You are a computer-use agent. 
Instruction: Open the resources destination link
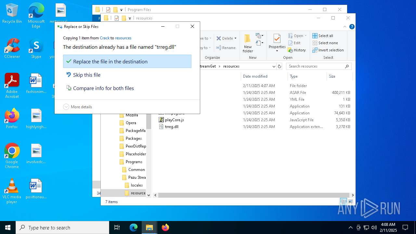[x=123, y=38]
